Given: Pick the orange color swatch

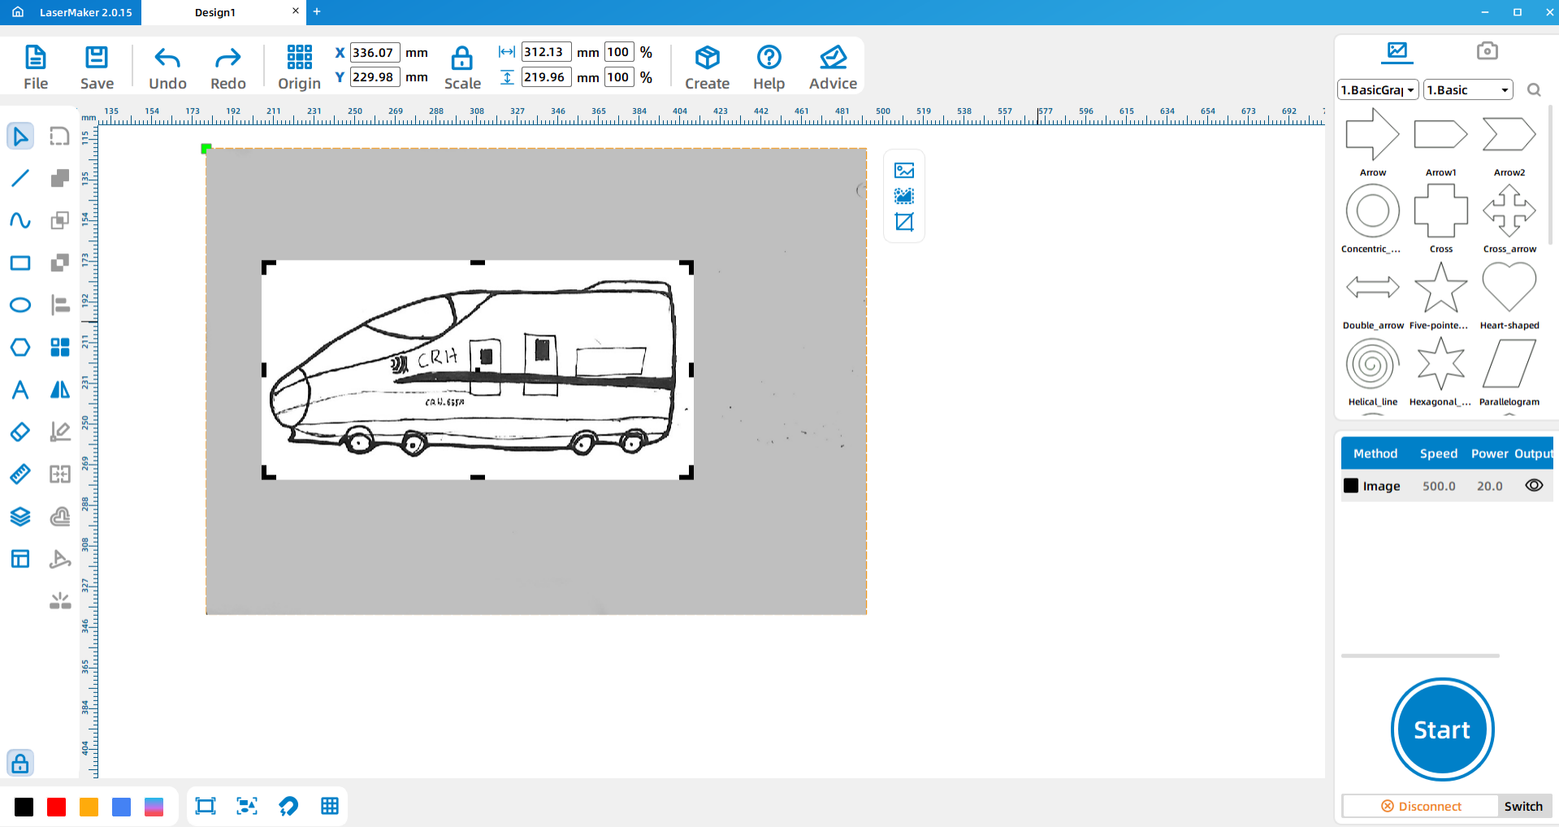Looking at the screenshot, I should click(89, 807).
